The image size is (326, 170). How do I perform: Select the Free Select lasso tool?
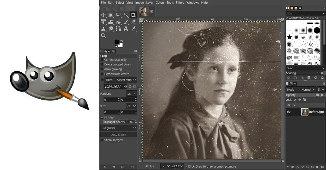[118, 15]
